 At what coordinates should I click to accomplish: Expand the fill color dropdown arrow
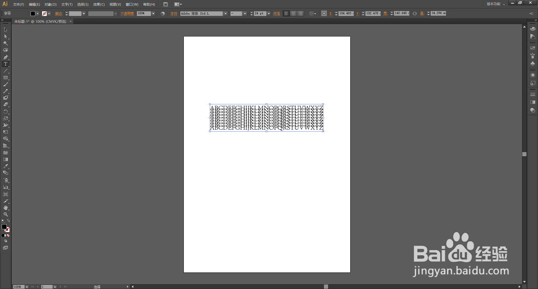38,13
